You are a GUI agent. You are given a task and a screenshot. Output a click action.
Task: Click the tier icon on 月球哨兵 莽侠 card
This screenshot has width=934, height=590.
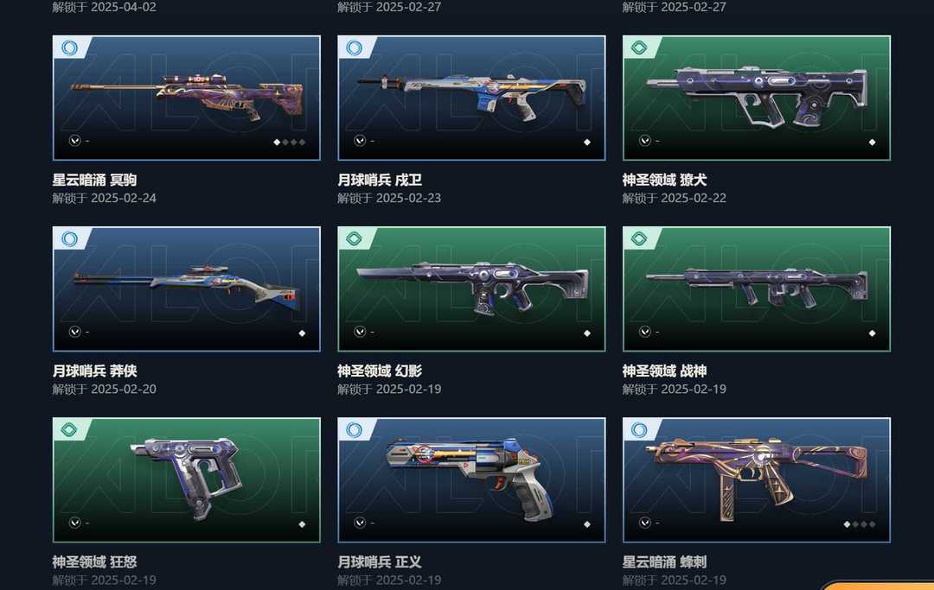tap(69, 238)
